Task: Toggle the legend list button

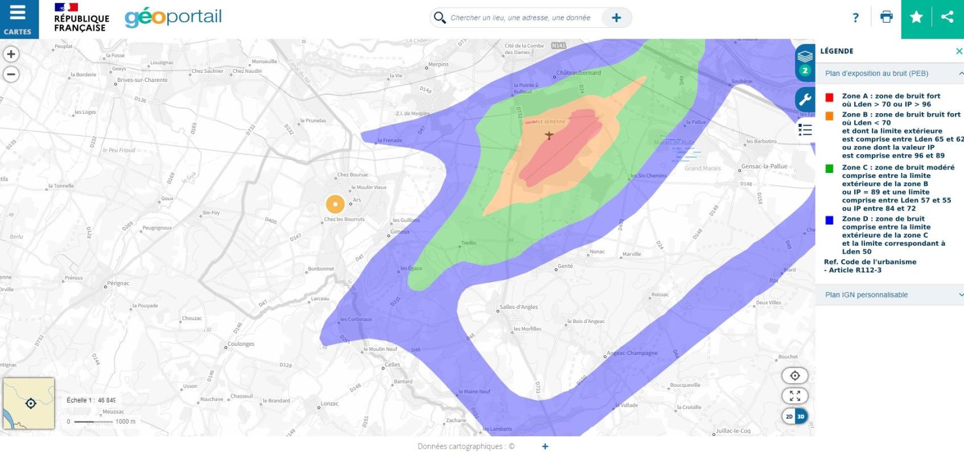Action: pos(805,130)
